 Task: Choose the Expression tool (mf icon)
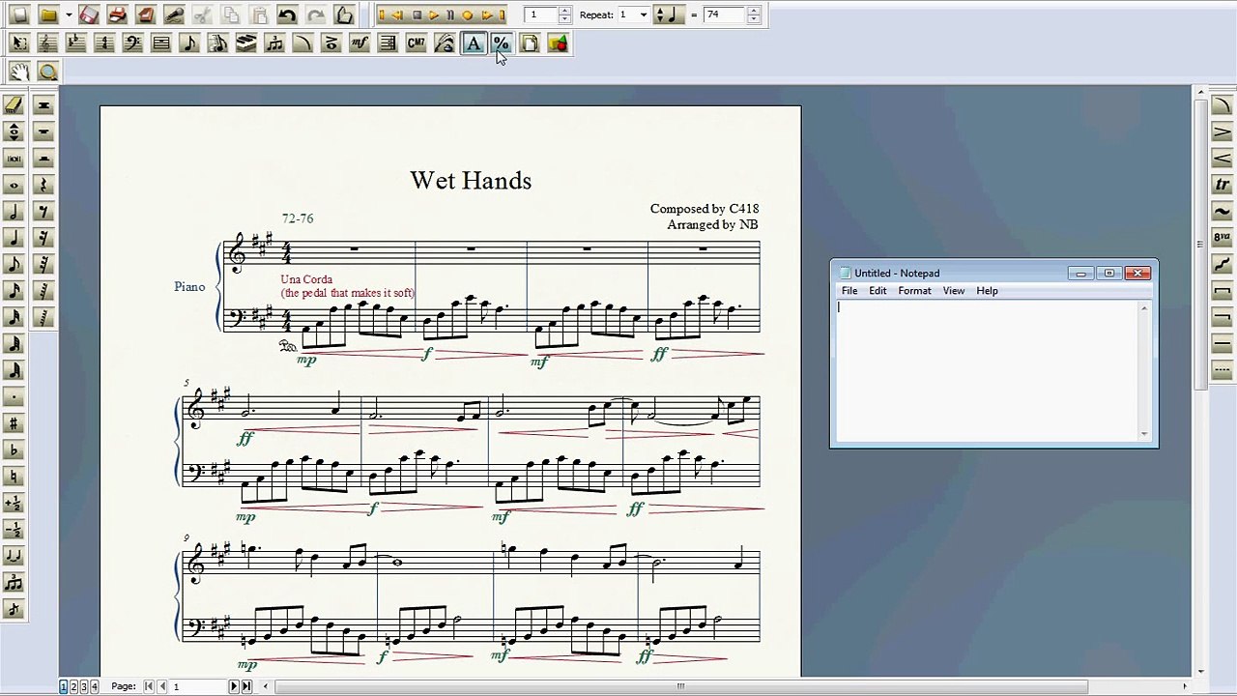tap(360, 43)
